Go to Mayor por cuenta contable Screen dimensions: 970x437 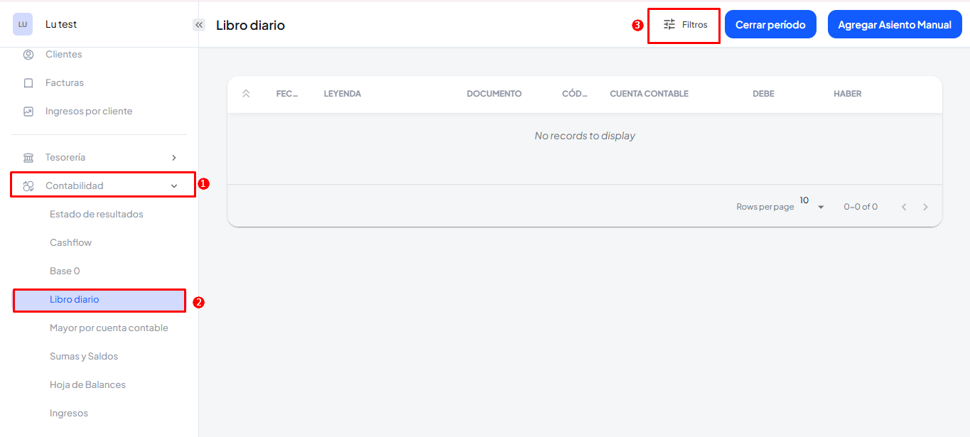click(109, 328)
